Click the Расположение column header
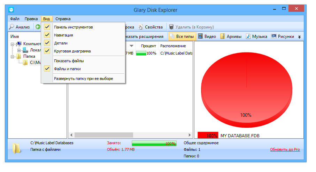This screenshot has width=316, height=172. click(175, 46)
